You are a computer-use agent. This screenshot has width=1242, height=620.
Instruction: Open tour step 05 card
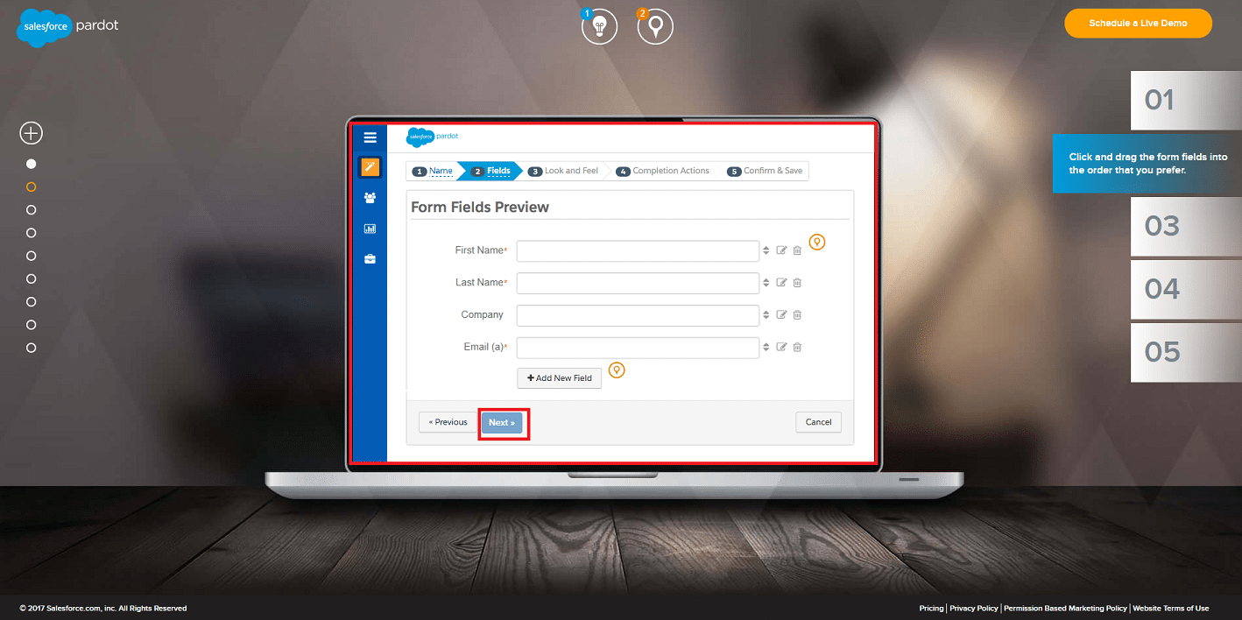[1186, 353]
